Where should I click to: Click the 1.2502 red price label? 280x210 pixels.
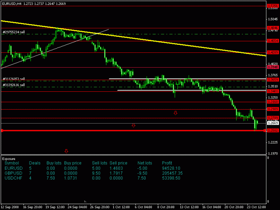click(x=273, y=130)
